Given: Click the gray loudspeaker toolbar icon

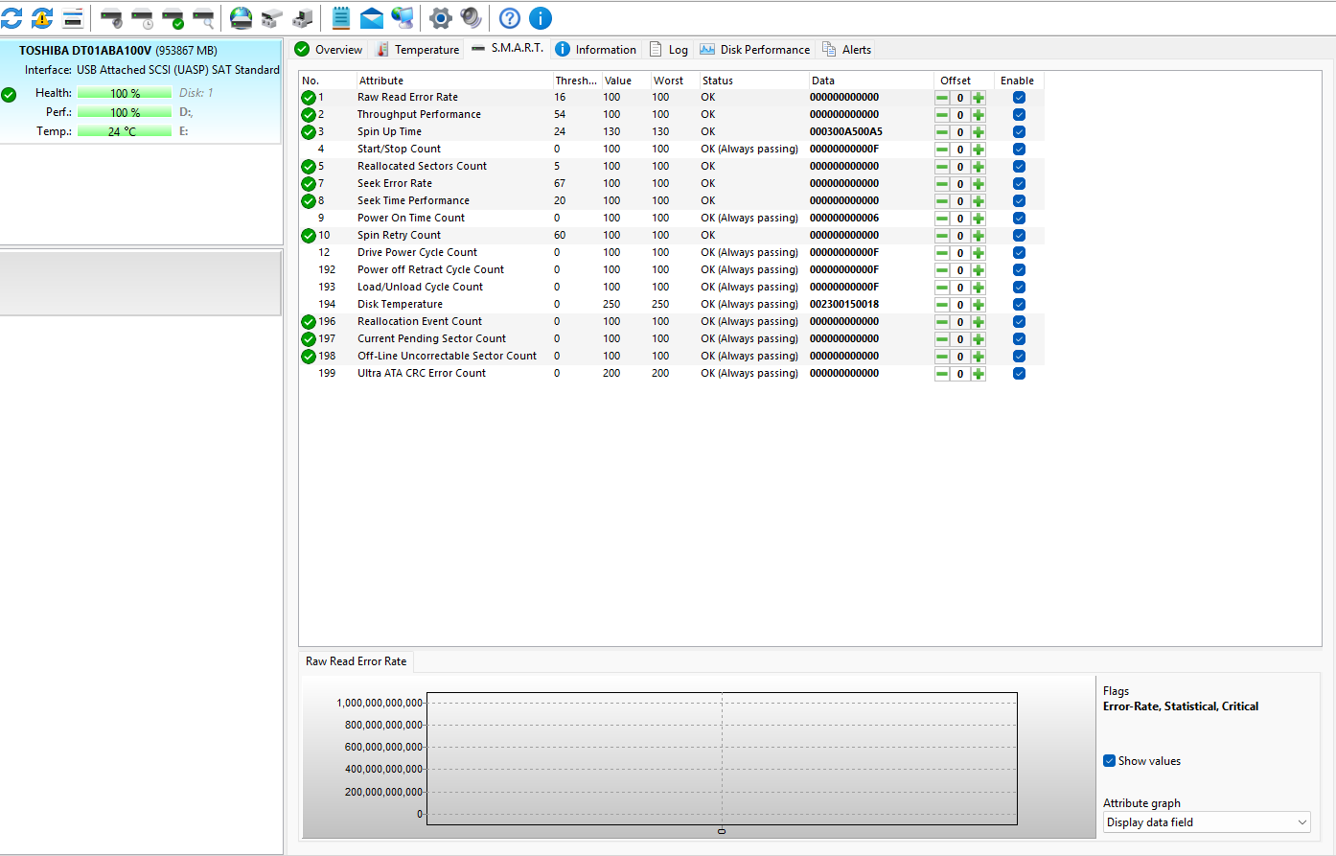Looking at the screenshot, I should click(472, 18).
